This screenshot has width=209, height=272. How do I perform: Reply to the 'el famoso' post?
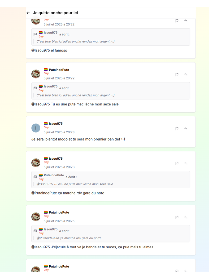(186, 21)
